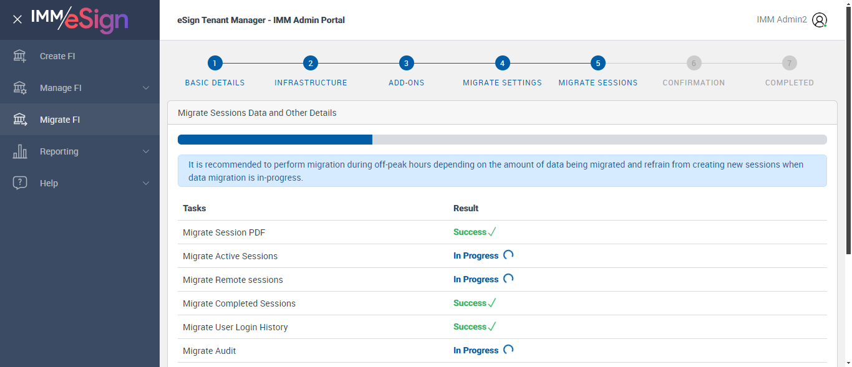This screenshot has width=852, height=367.
Task: Click the step 6 circle
Action: (x=694, y=63)
